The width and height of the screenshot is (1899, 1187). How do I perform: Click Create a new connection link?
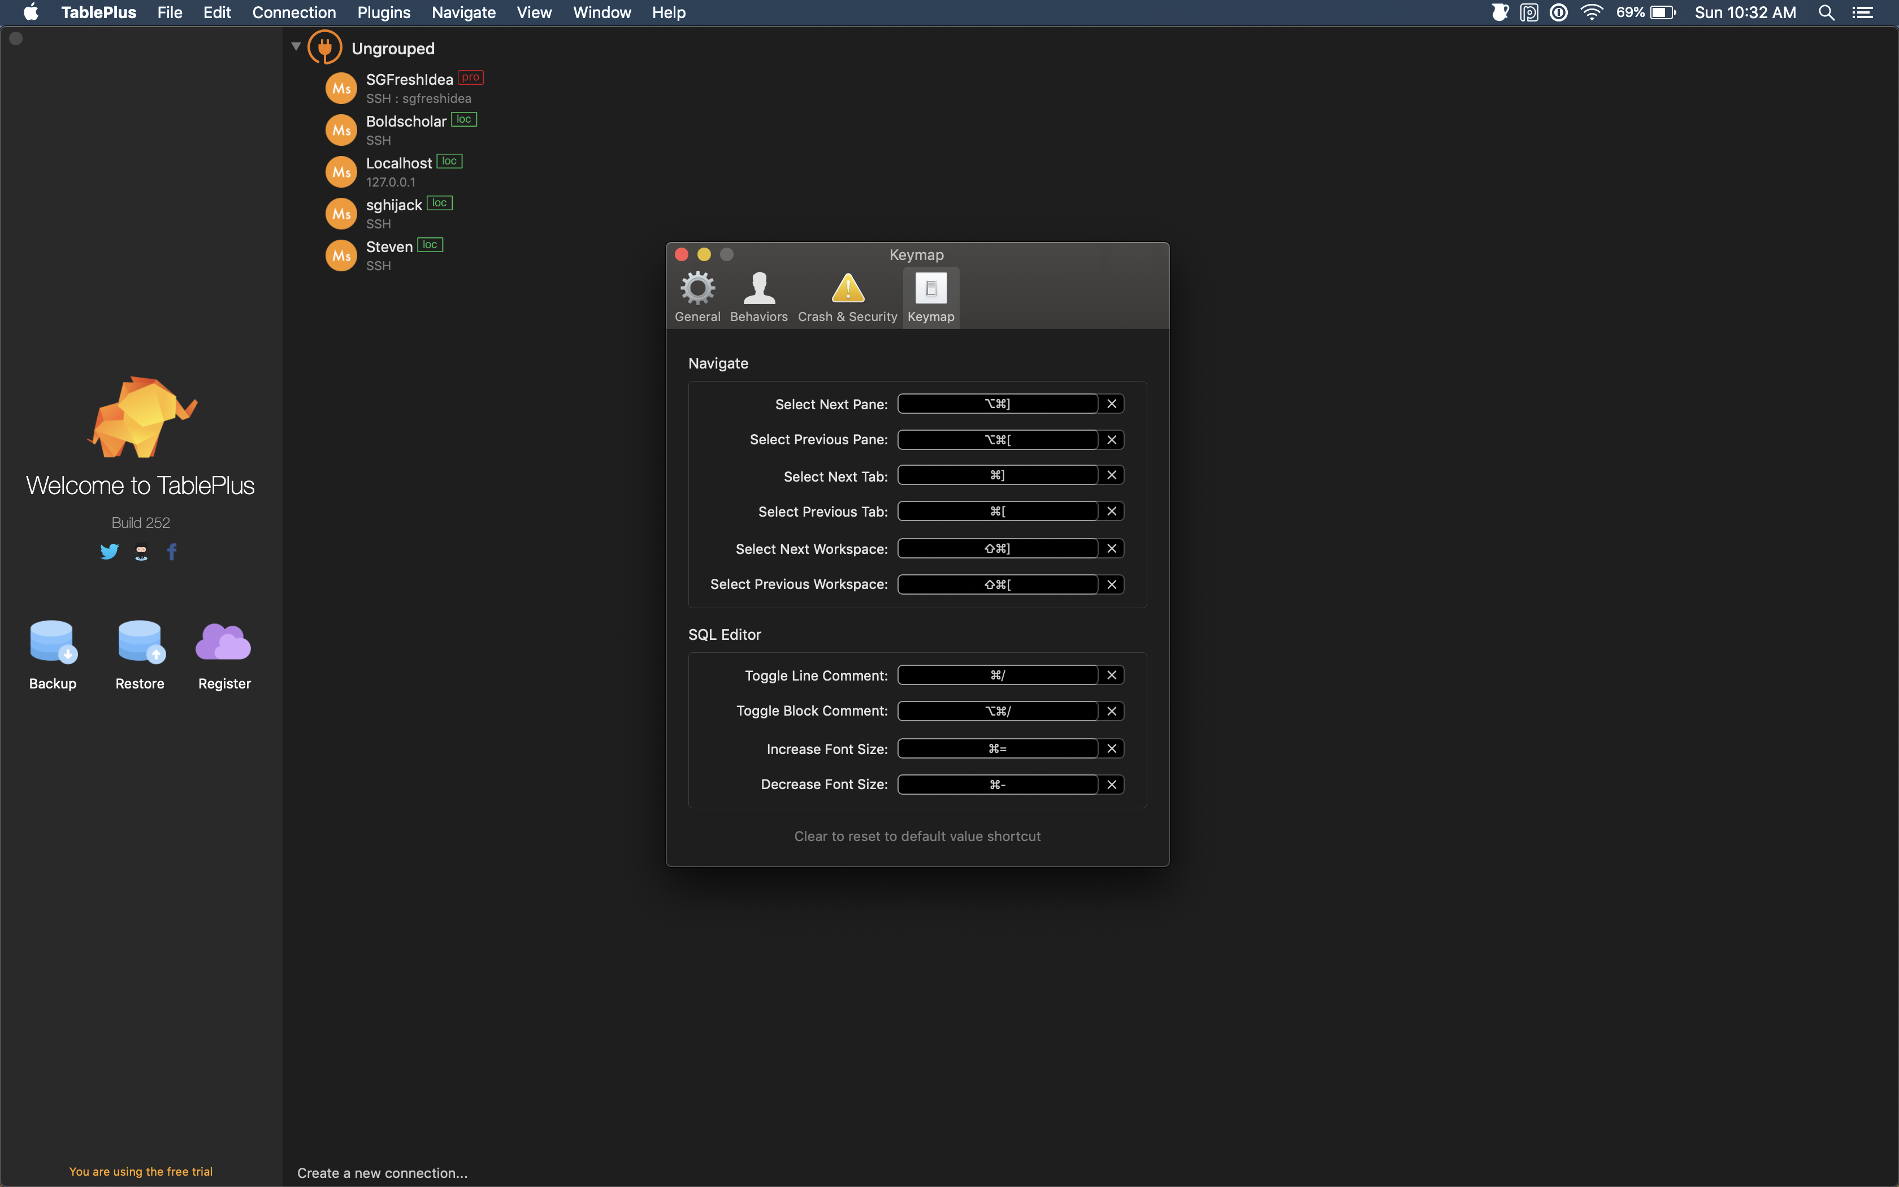click(x=382, y=1173)
